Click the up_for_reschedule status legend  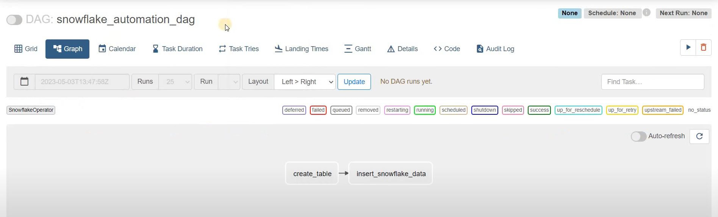click(x=579, y=110)
